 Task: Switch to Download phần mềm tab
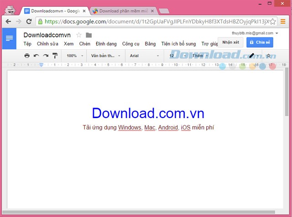124,11
